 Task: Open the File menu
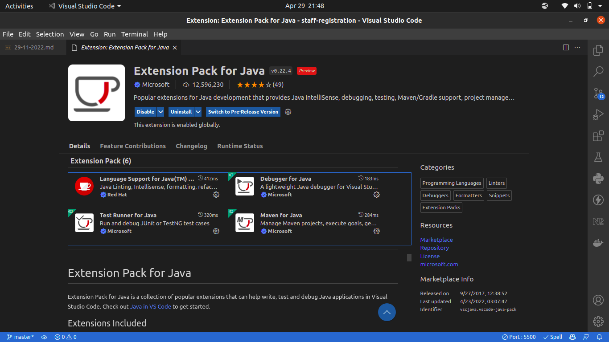[x=8, y=34]
